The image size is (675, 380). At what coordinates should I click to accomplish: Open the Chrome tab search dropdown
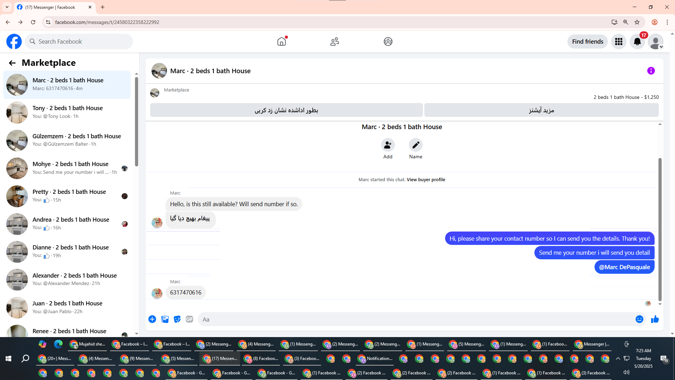click(x=7, y=7)
